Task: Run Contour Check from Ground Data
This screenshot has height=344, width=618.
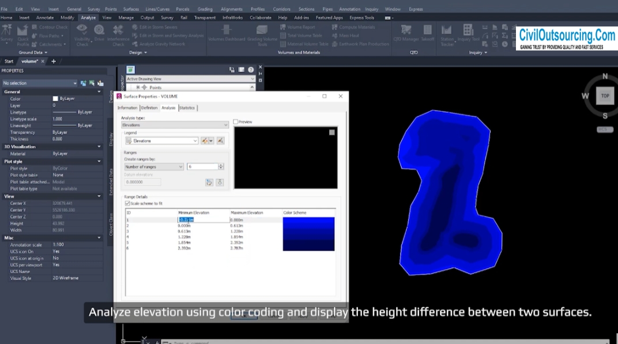Action: (50, 27)
